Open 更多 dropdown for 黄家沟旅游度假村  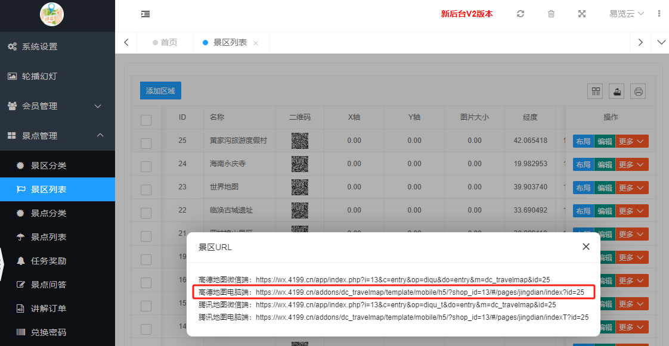632,141
